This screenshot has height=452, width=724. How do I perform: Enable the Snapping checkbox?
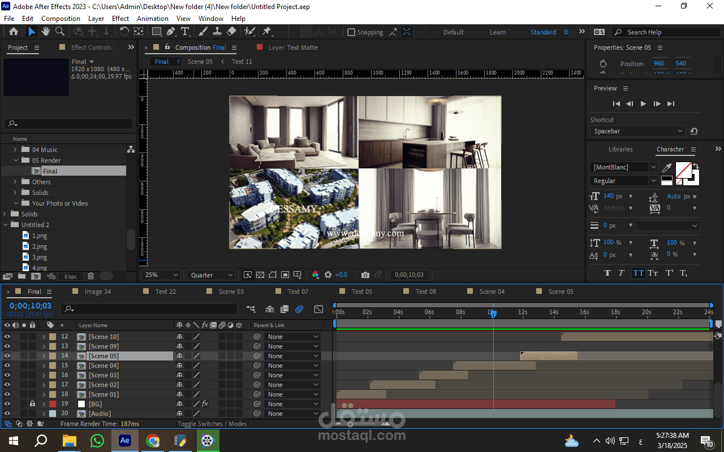351,32
